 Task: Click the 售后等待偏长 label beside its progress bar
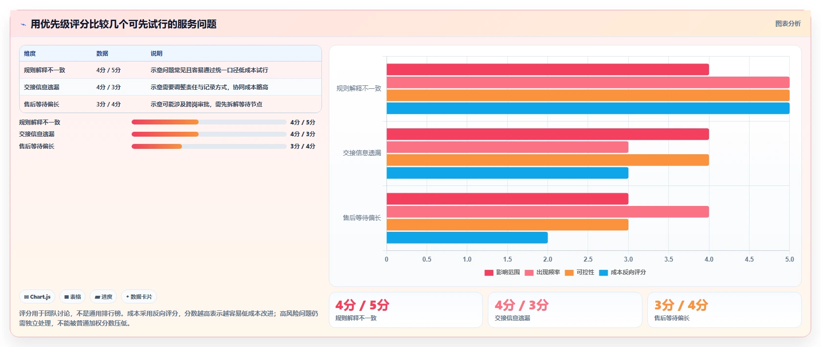(37, 146)
